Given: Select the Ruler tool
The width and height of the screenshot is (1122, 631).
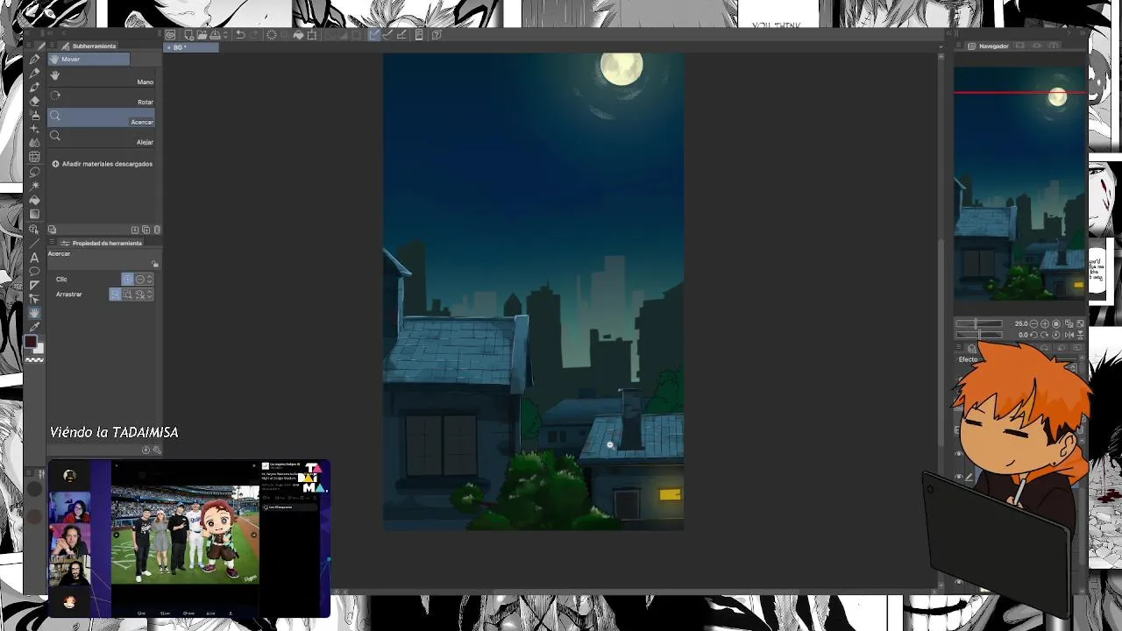Looking at the screenshot, I should [34, 285].
